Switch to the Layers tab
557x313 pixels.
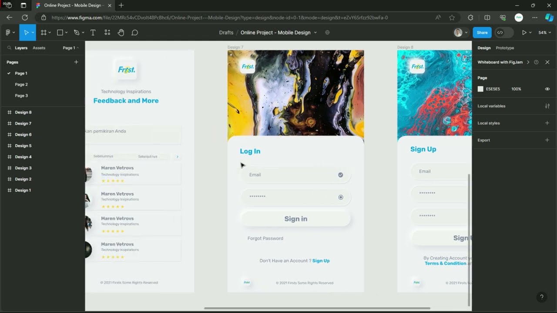[21, 48]
